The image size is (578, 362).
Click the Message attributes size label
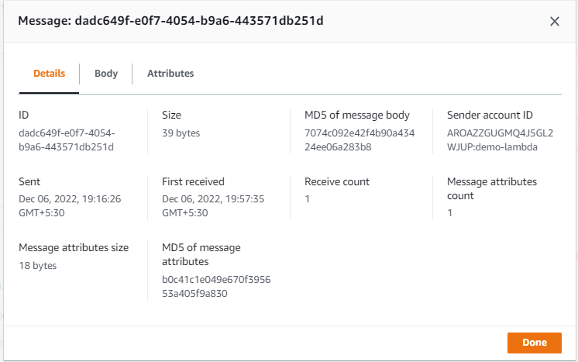[74, 248]
